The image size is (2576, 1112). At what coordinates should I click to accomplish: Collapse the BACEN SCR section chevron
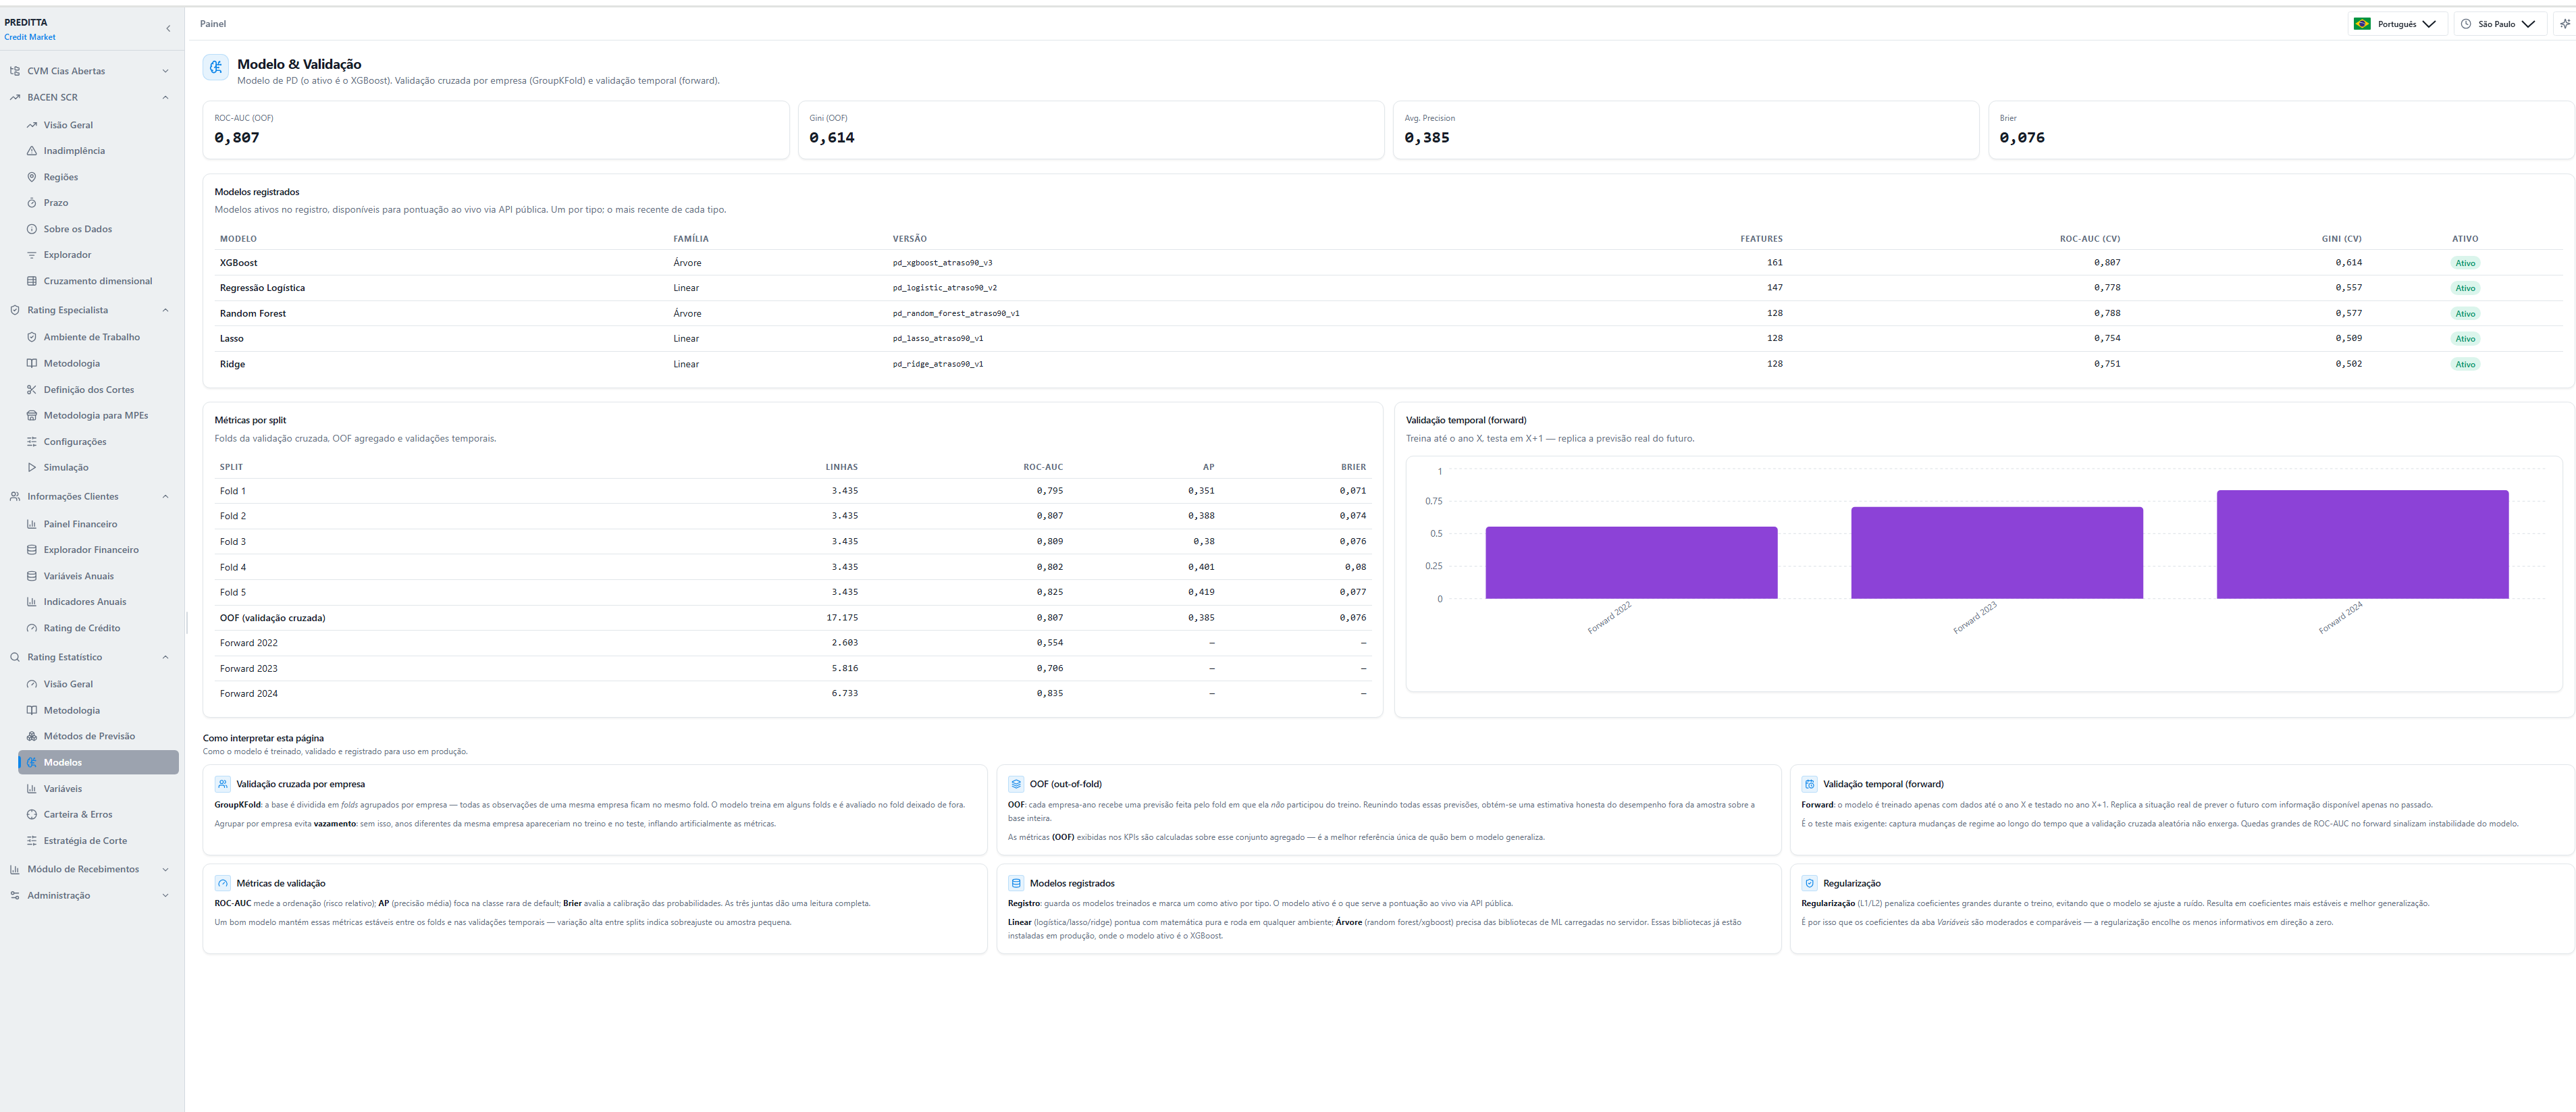(165, 98)
